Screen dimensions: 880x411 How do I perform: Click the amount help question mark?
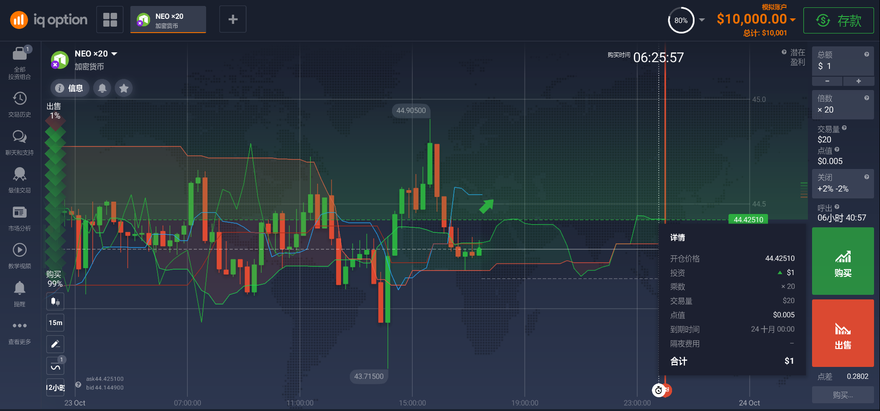867,54
